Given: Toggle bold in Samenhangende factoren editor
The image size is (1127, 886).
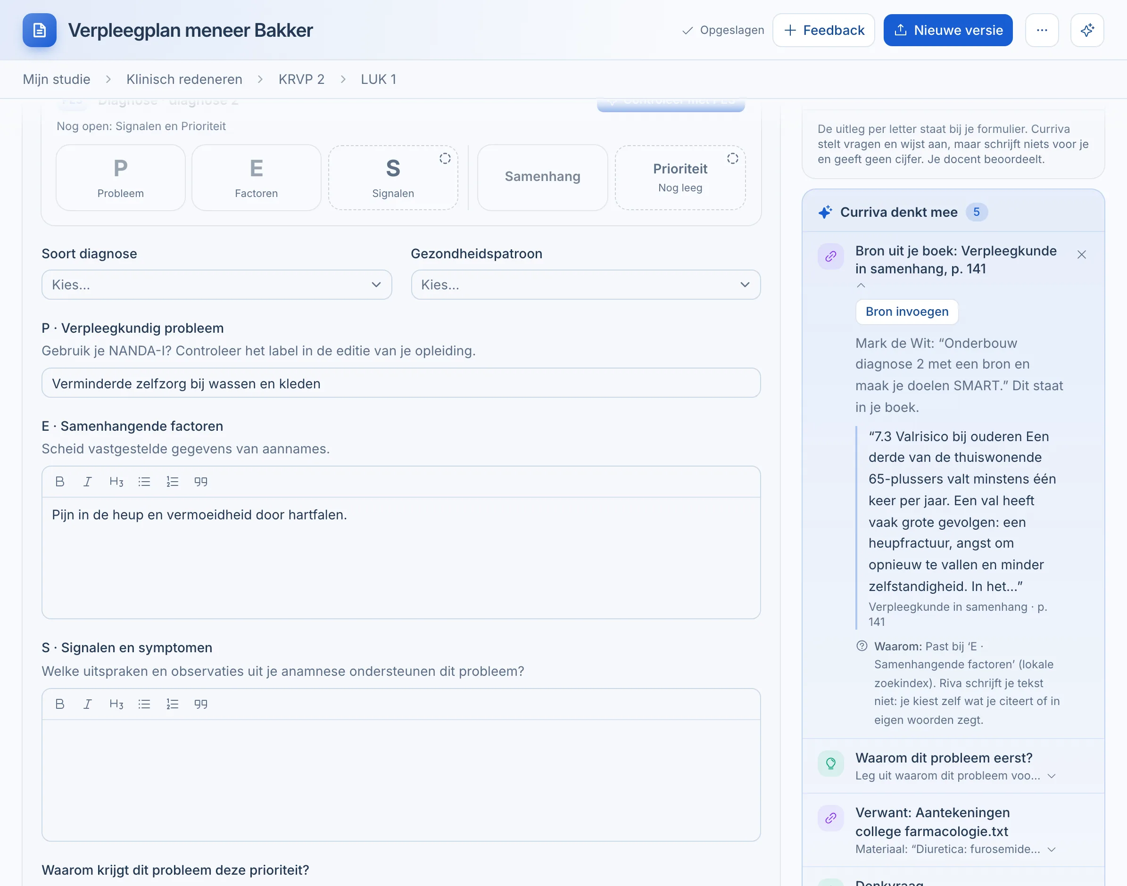Looking at the screenshot, I should tap(60, 481).
